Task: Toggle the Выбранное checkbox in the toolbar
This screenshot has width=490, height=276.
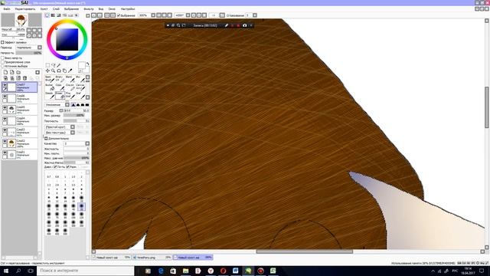Action: pos(119,15)
